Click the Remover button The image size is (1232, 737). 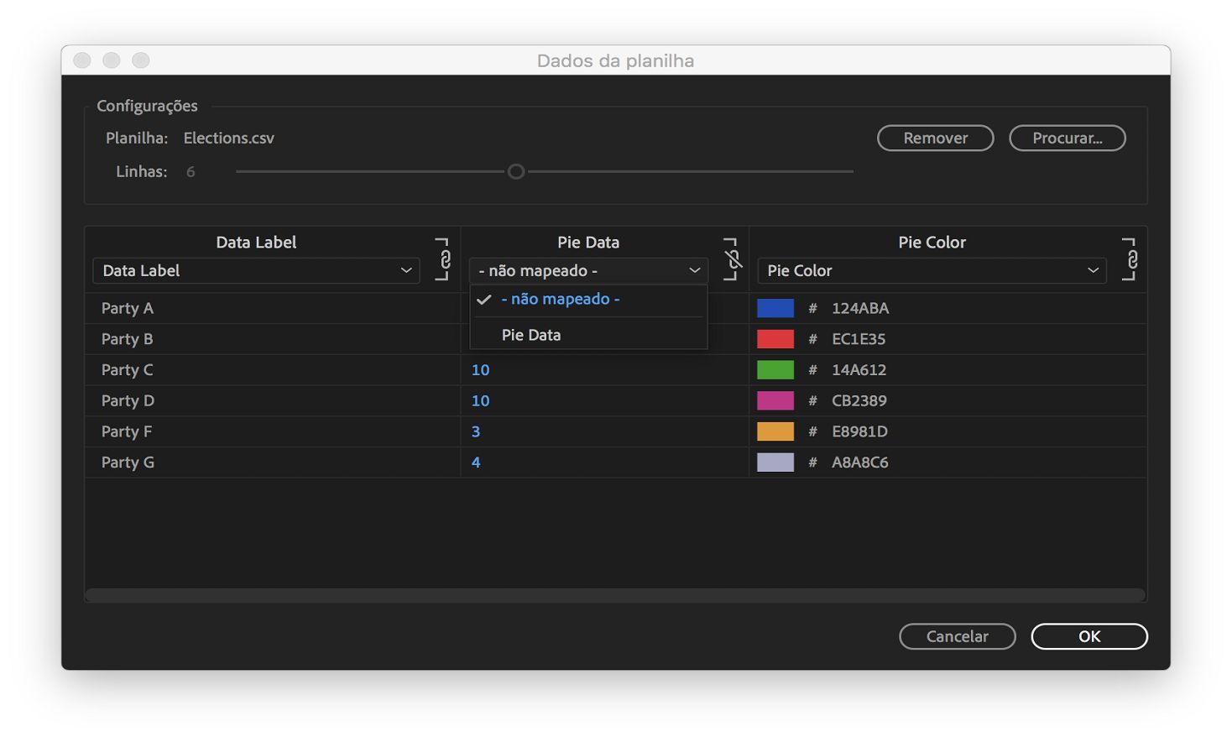(x=936, y=138)
